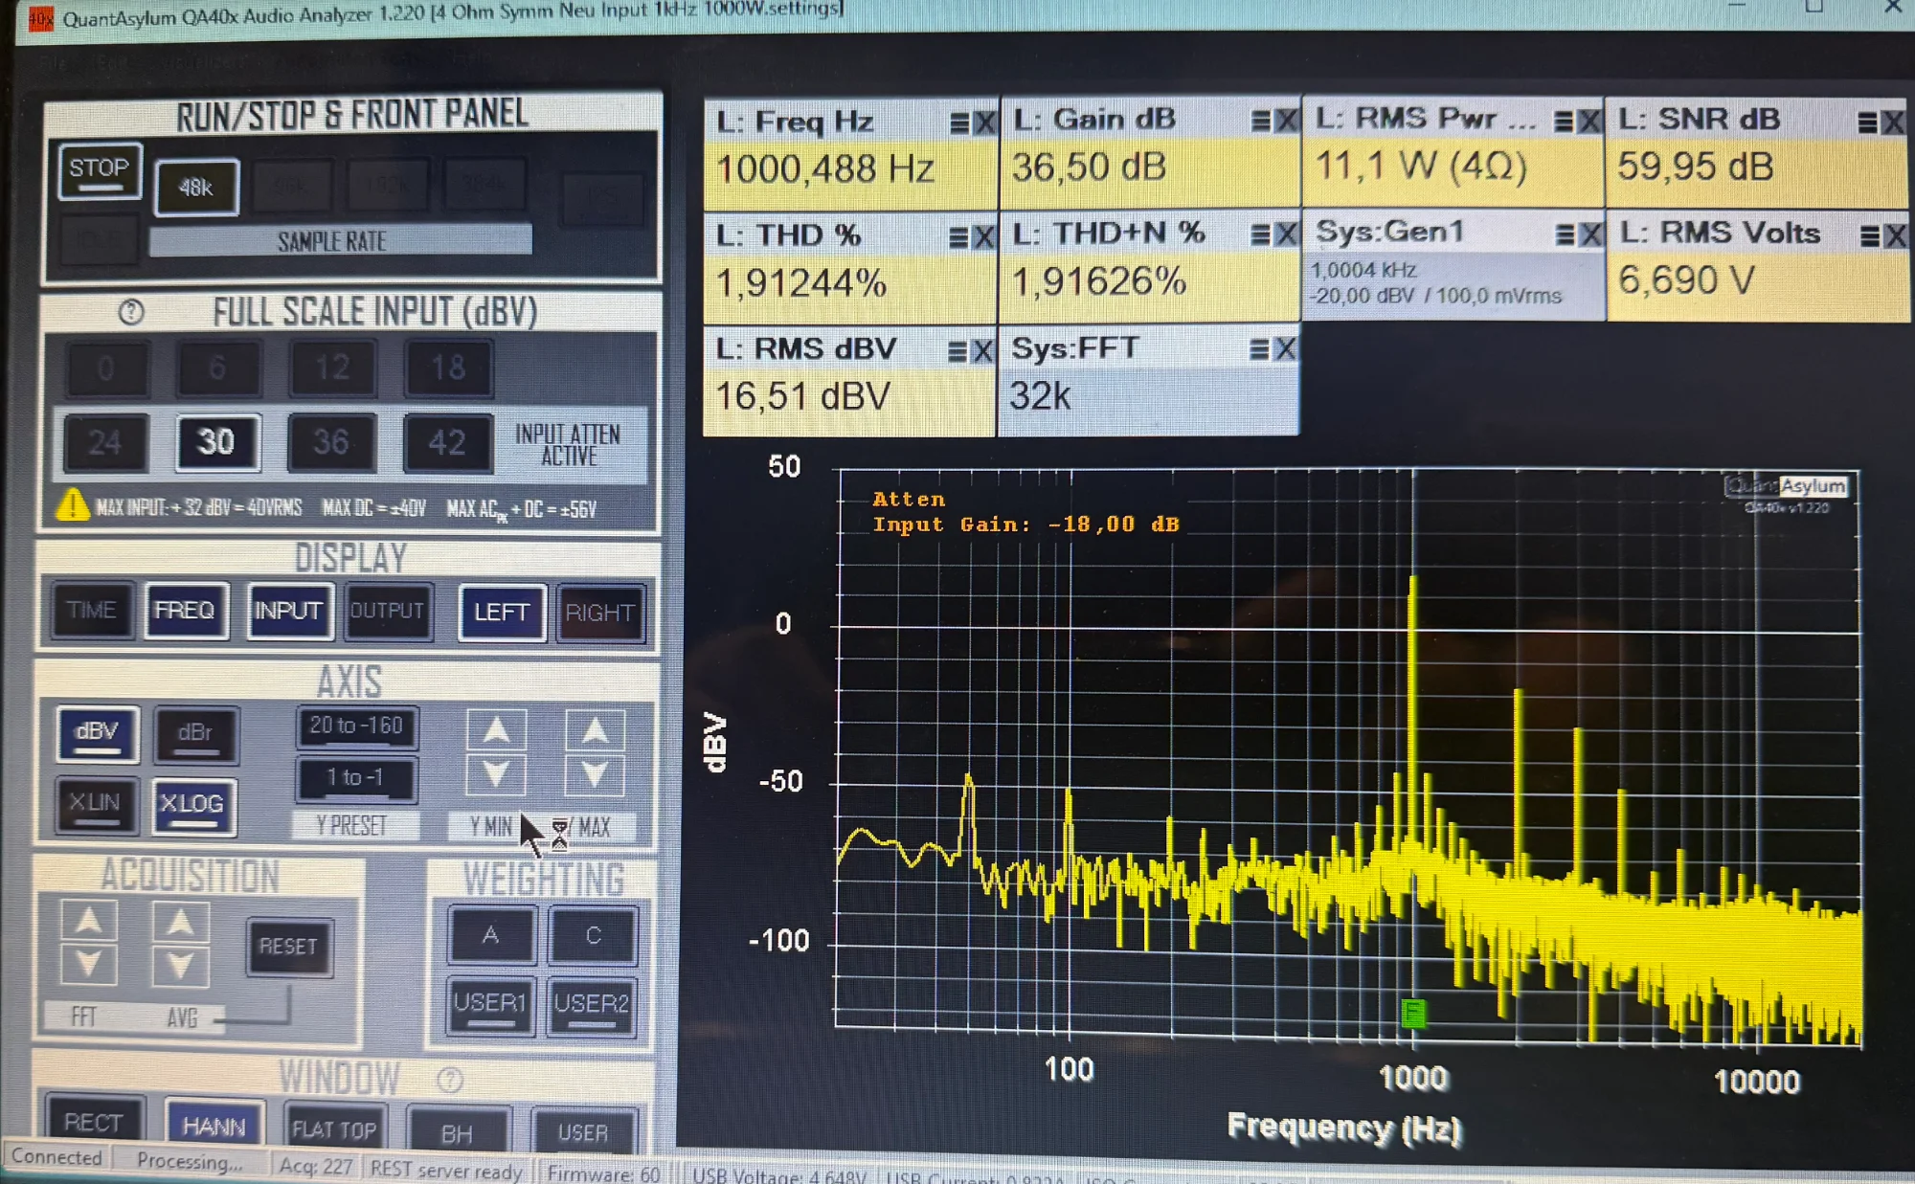Set full scale input to 6 dBV
Image resolution: width=1915 pixels, height=1184 pixels.
pyautogui.click(x=218, y=368)
